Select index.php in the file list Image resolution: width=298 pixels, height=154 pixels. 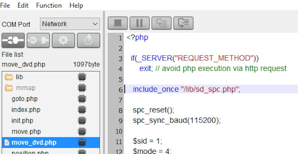pyautogui.click(x=51, y=110)
